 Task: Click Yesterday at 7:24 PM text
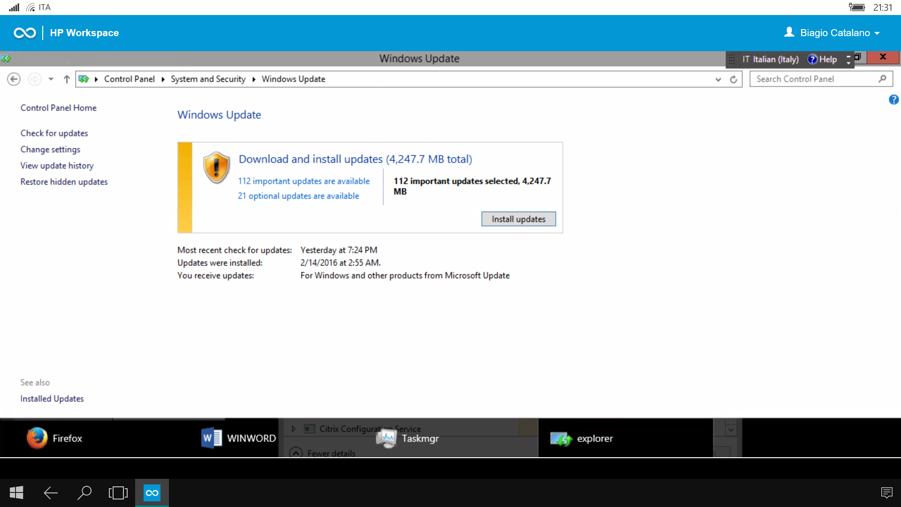click(x=339, y=250)
